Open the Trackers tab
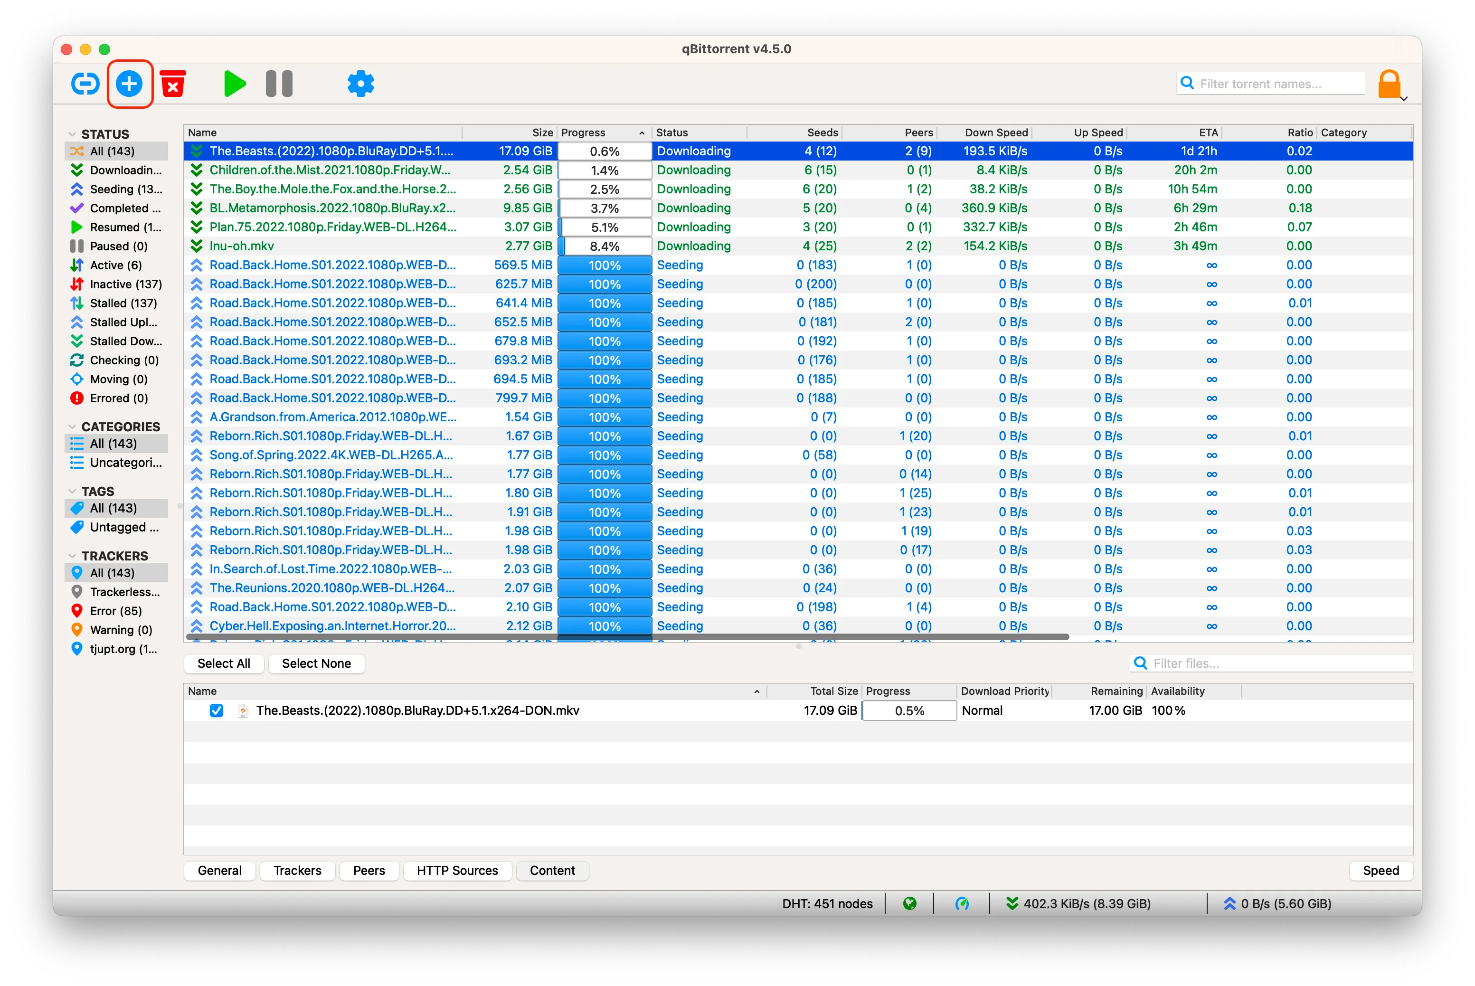This screenshot has width=1475, height=986. (297, 871)
